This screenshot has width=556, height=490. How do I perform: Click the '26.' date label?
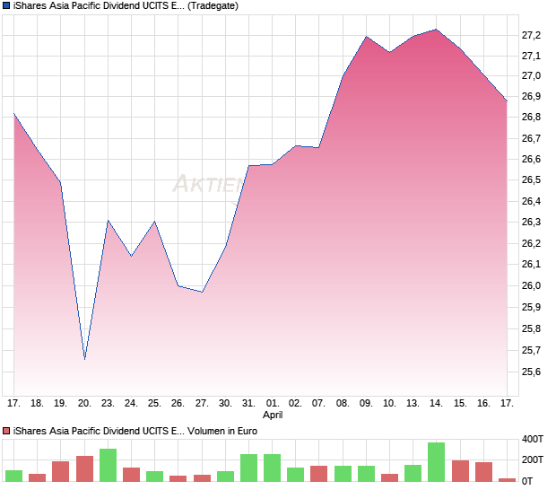[178, 404]
